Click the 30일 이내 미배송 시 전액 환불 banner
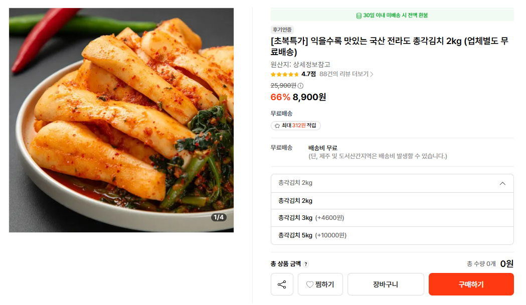 (x=392, y=15)
